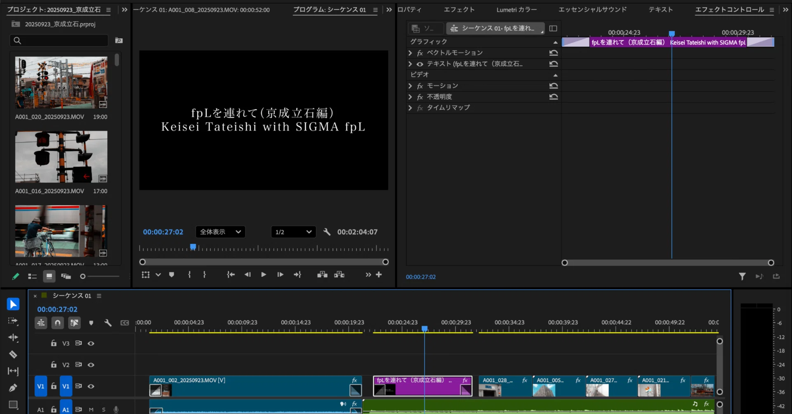Step back one frame
The height and width of the screenshot is (414, 792).
click(247, 275)
